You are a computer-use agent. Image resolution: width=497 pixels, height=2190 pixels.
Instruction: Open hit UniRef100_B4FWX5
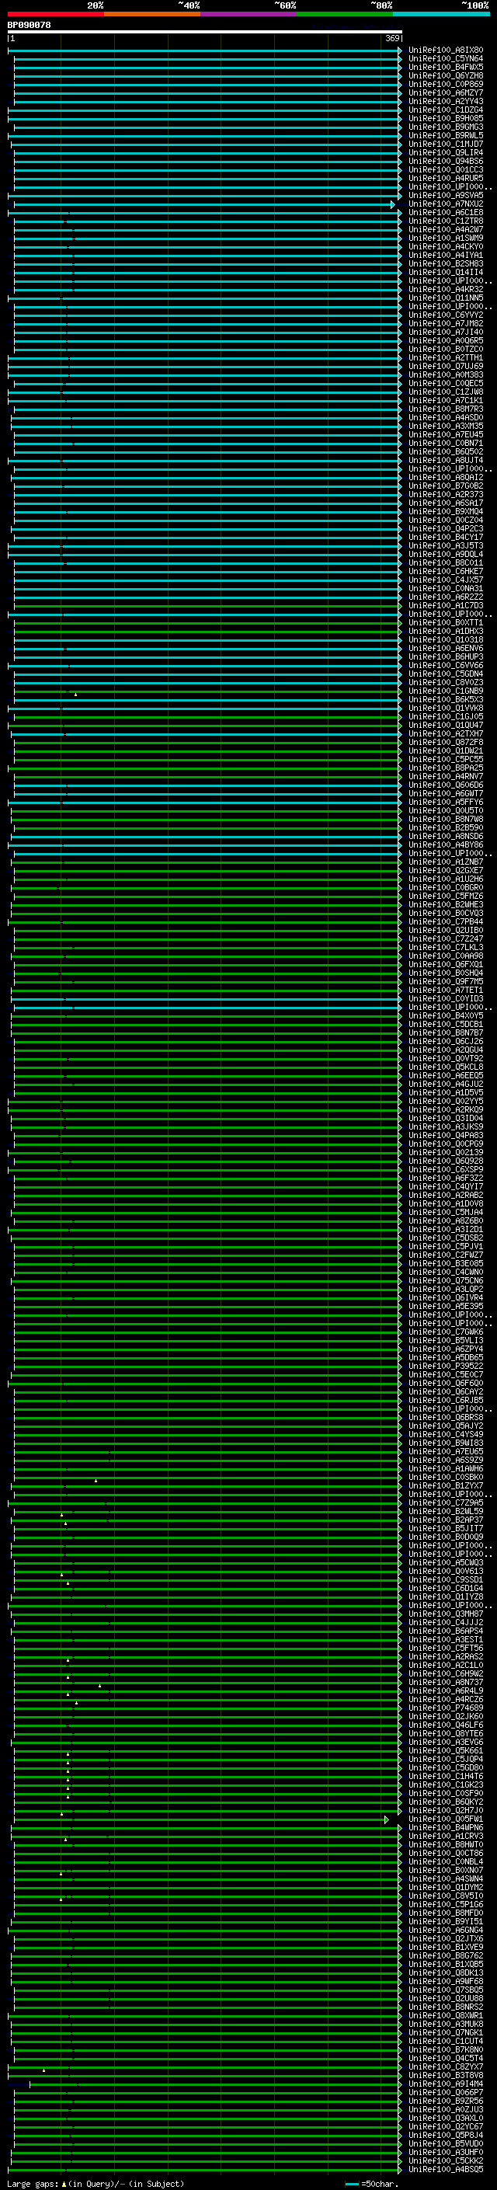click(445, 67)
